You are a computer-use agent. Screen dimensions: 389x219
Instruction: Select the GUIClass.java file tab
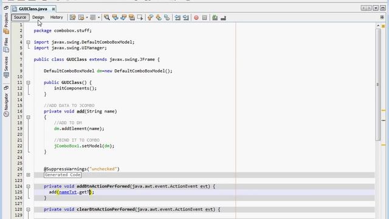pos(33,9)
